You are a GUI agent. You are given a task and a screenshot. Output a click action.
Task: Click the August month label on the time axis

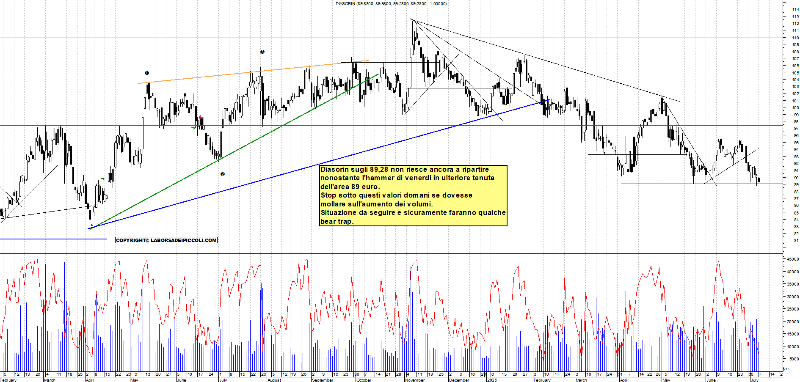pyautogui.click(x=274, y=380)
